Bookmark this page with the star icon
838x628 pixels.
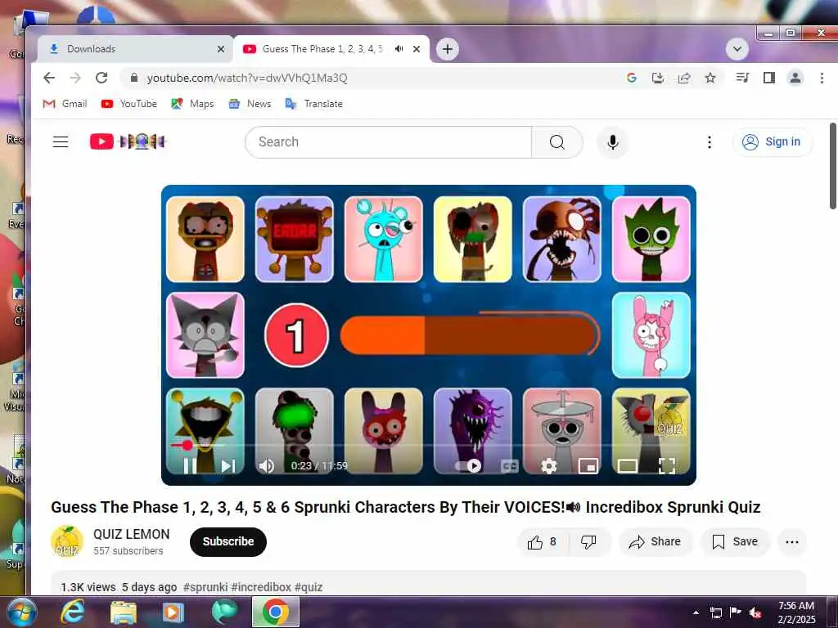(710, 78)
